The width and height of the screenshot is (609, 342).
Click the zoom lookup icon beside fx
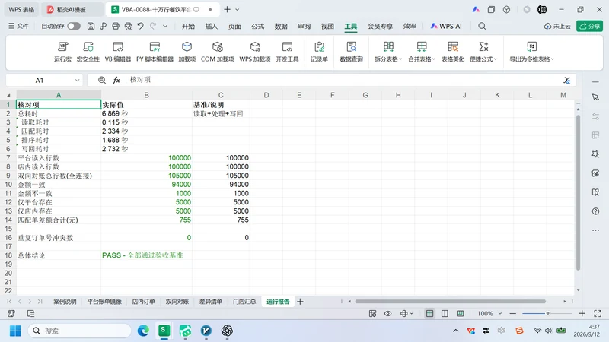coord(102,80)
